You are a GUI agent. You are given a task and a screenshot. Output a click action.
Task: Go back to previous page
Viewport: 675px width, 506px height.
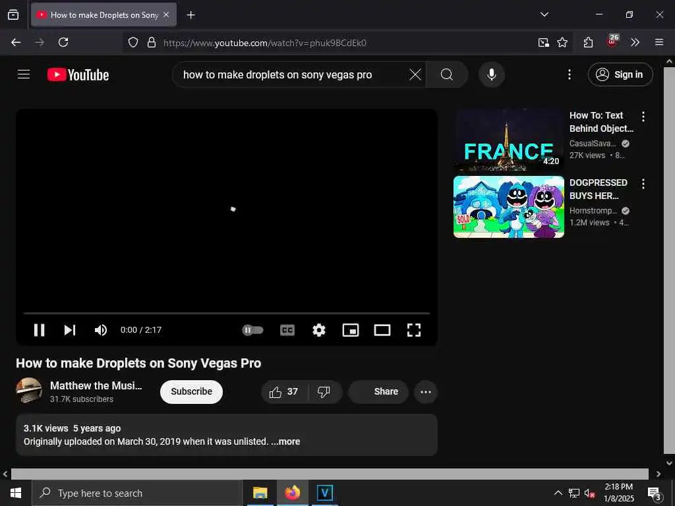pyautogui.click(x=16, y=42)
